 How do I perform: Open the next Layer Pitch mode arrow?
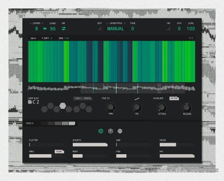pos(125,23)
